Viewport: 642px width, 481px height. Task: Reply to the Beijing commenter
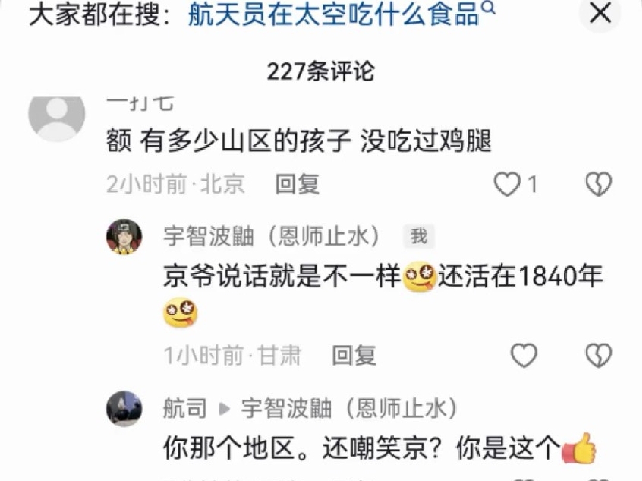coord(297,184)
